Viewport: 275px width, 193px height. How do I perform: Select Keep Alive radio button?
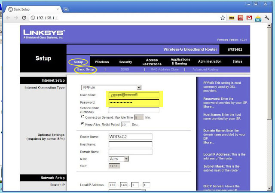click(82, 124)
